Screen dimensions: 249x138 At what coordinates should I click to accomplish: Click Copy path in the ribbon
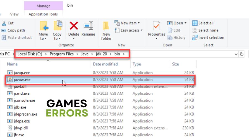[x=13, y=30]
